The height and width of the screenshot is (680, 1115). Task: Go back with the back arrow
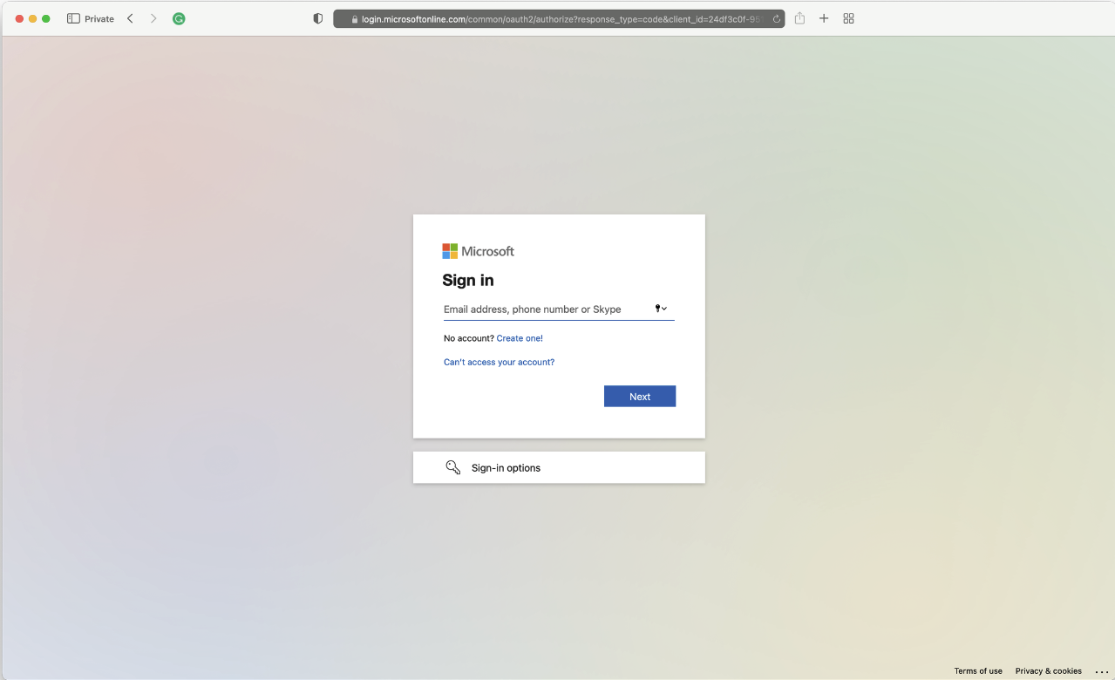click(130, 18)
